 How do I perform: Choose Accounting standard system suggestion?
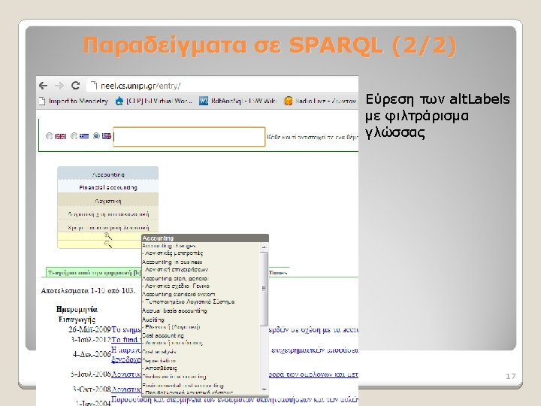coord(179,294)
